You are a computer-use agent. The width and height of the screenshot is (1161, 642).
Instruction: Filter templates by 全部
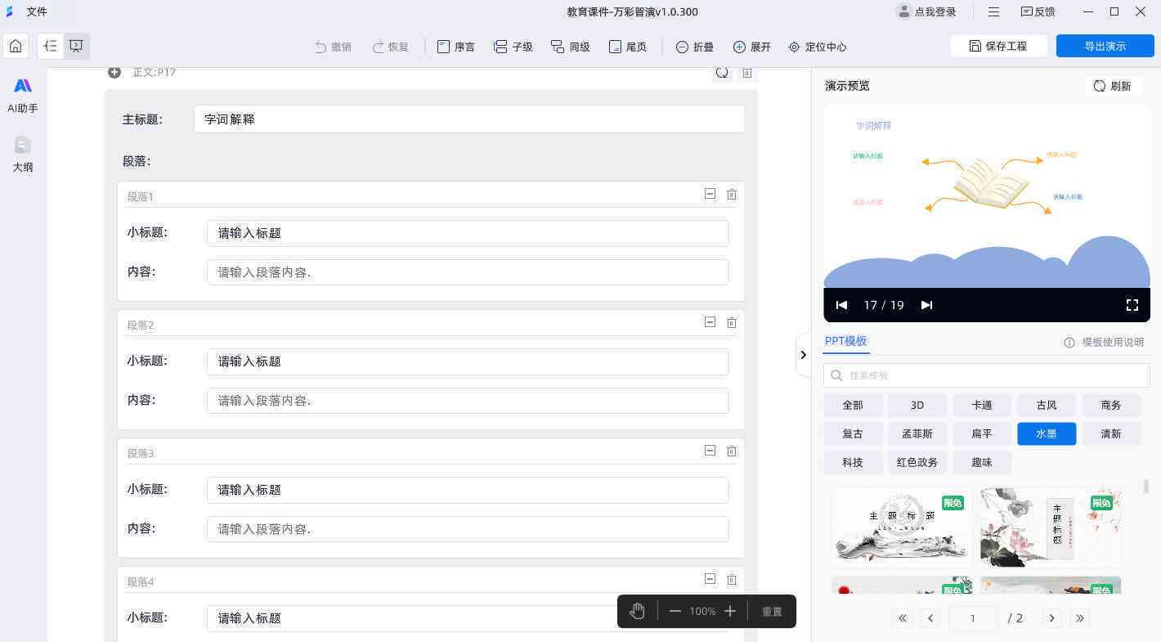(x=853, y=405)
